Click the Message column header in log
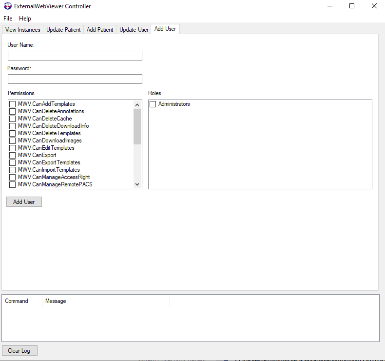Viewport: 385px width, 361px height. 106,301
